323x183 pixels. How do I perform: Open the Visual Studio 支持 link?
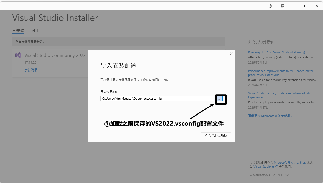pos(265,167)
